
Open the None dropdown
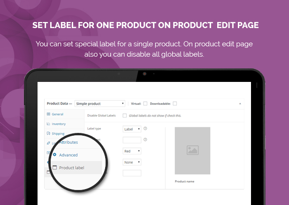[132, 162]
